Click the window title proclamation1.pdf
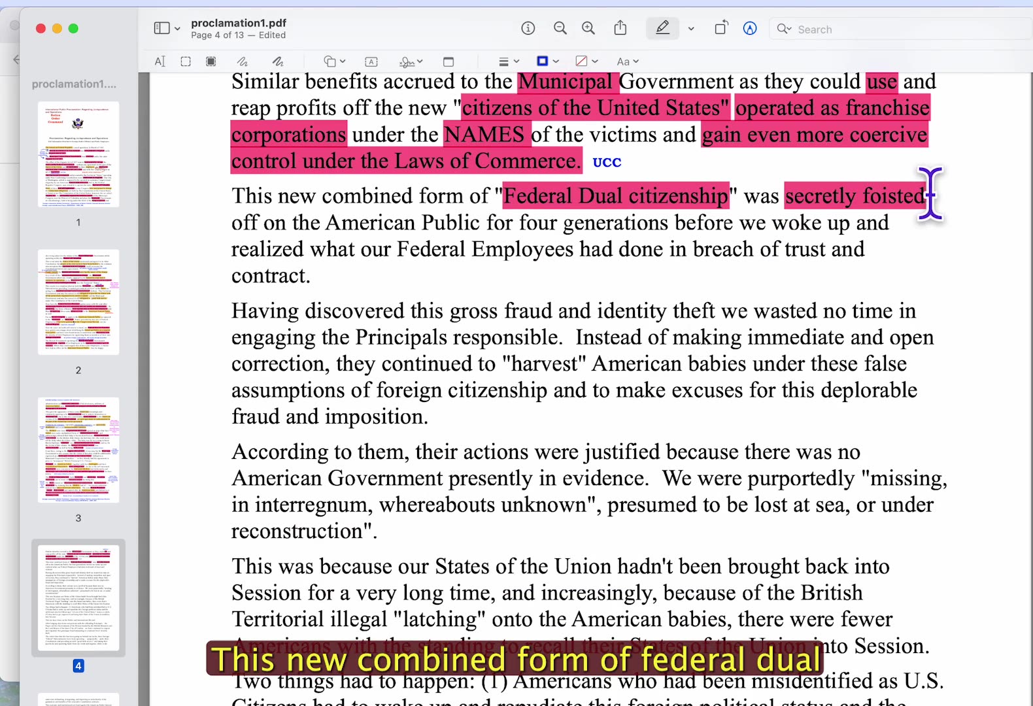Image resolution: width=1033 pixels, height=706 pixels. pyautogui.click(x=239, y=23)
